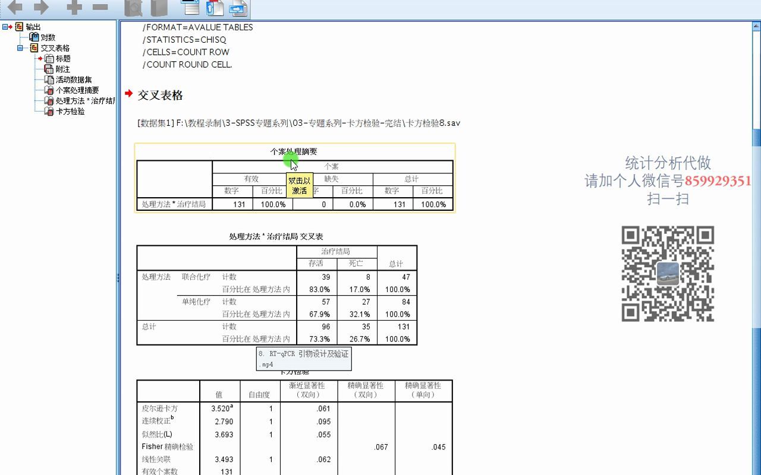Click the Expand plus toolbar icon
This screenshot has height=475, width=761.
[74, 8]
